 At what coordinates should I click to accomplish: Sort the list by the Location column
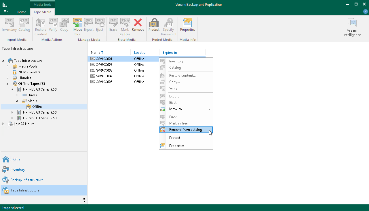141,53
